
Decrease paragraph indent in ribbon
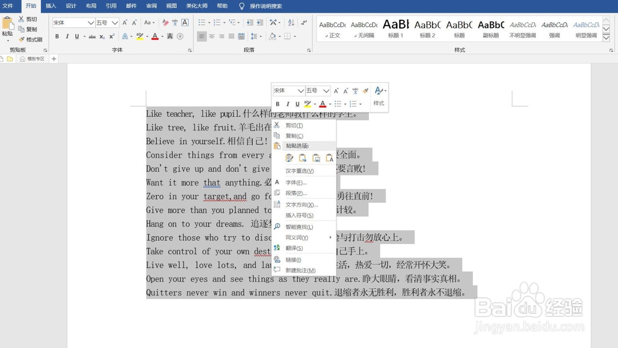coord(250,22)
